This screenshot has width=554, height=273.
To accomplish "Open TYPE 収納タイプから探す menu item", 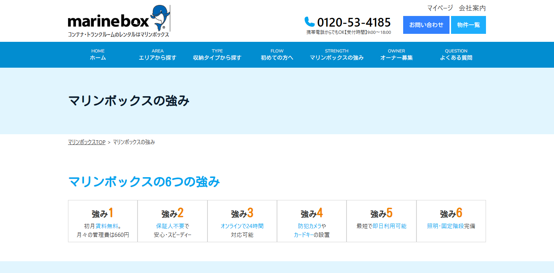I will [x=217, y=55].
